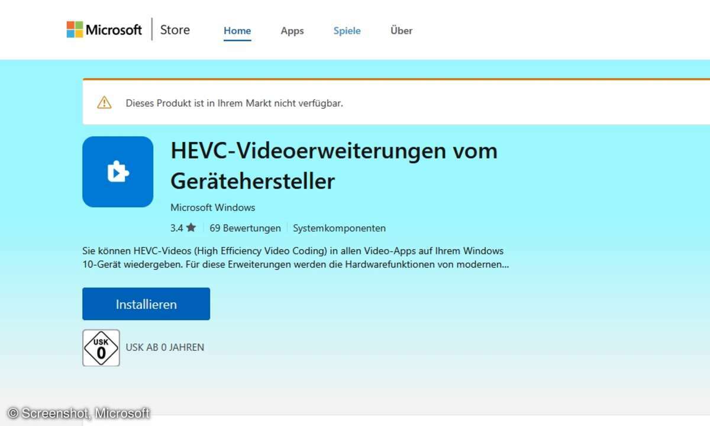Switch to the Spiele tab
This screenshot has width=710, height=426.
[x=347, y=31]
